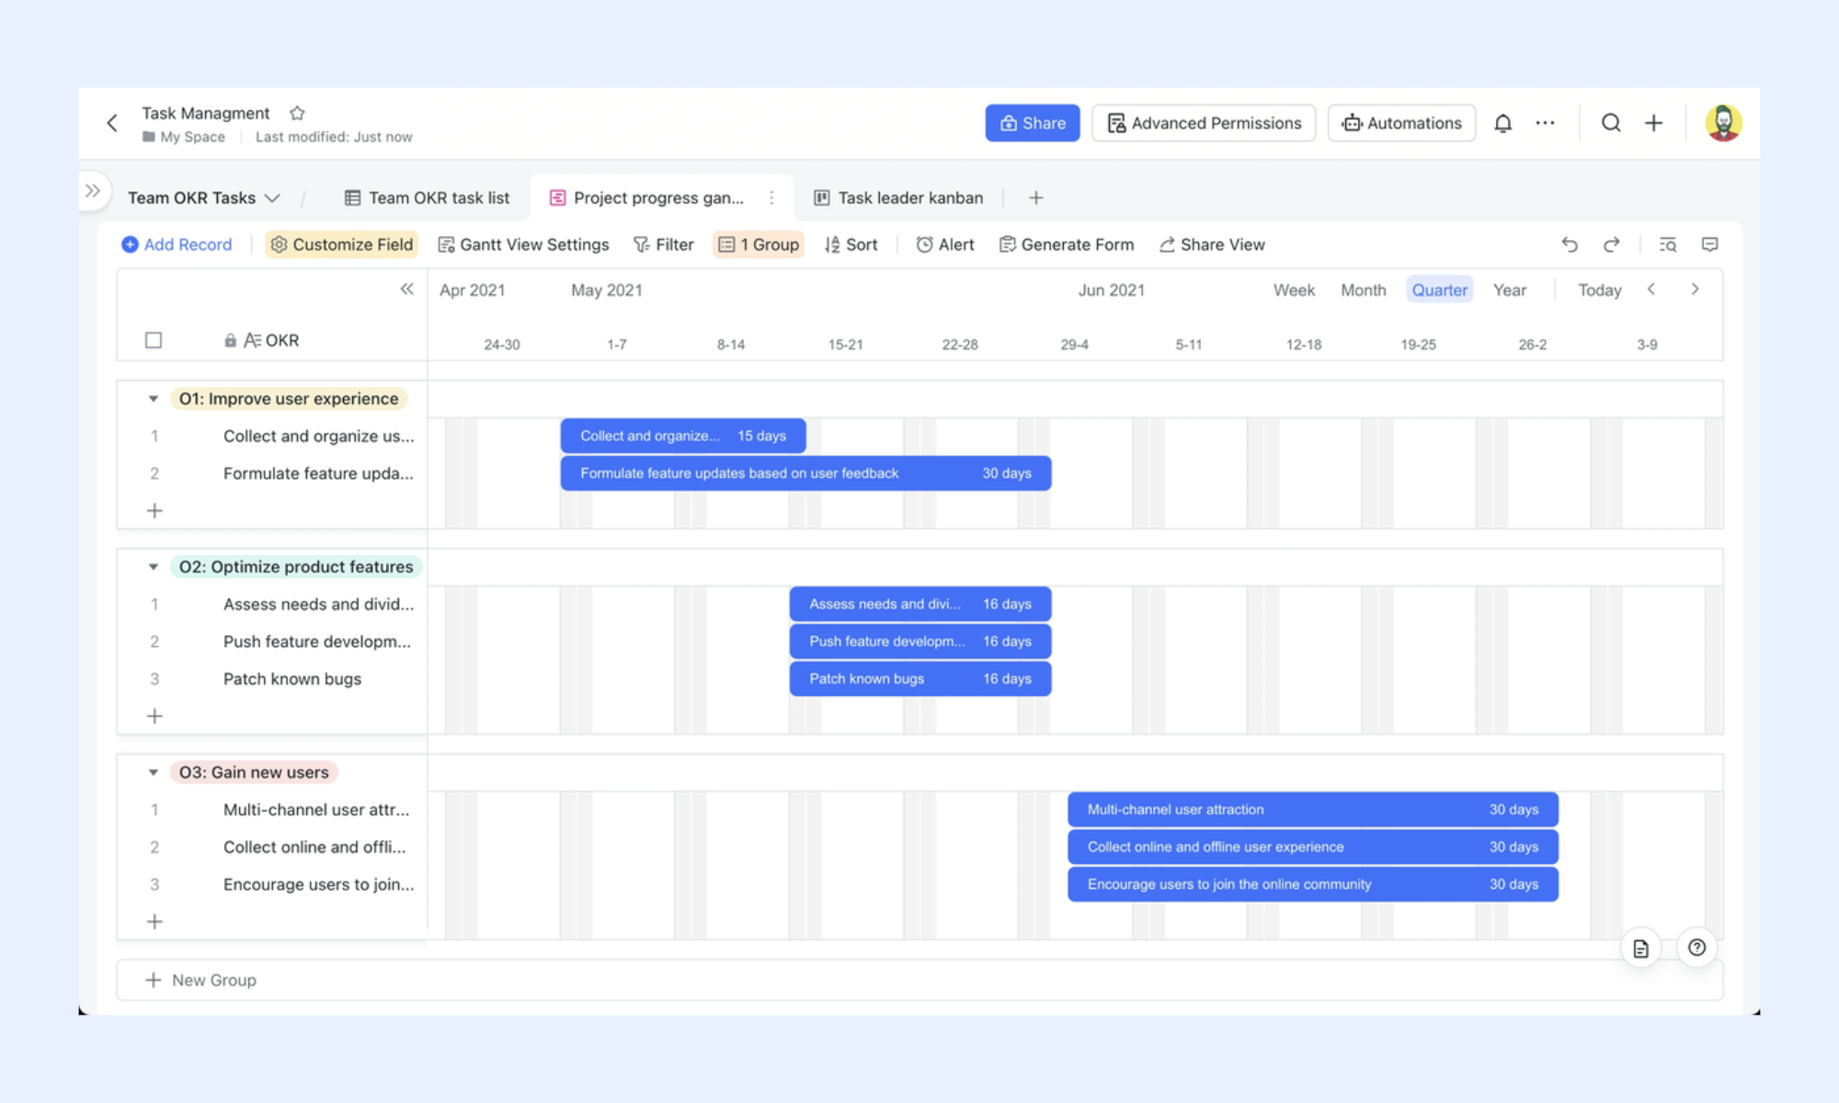Go to next period in timeline
Image resolution: width=1839 pixels, height=1103 pixels.
coord(1695,290)
